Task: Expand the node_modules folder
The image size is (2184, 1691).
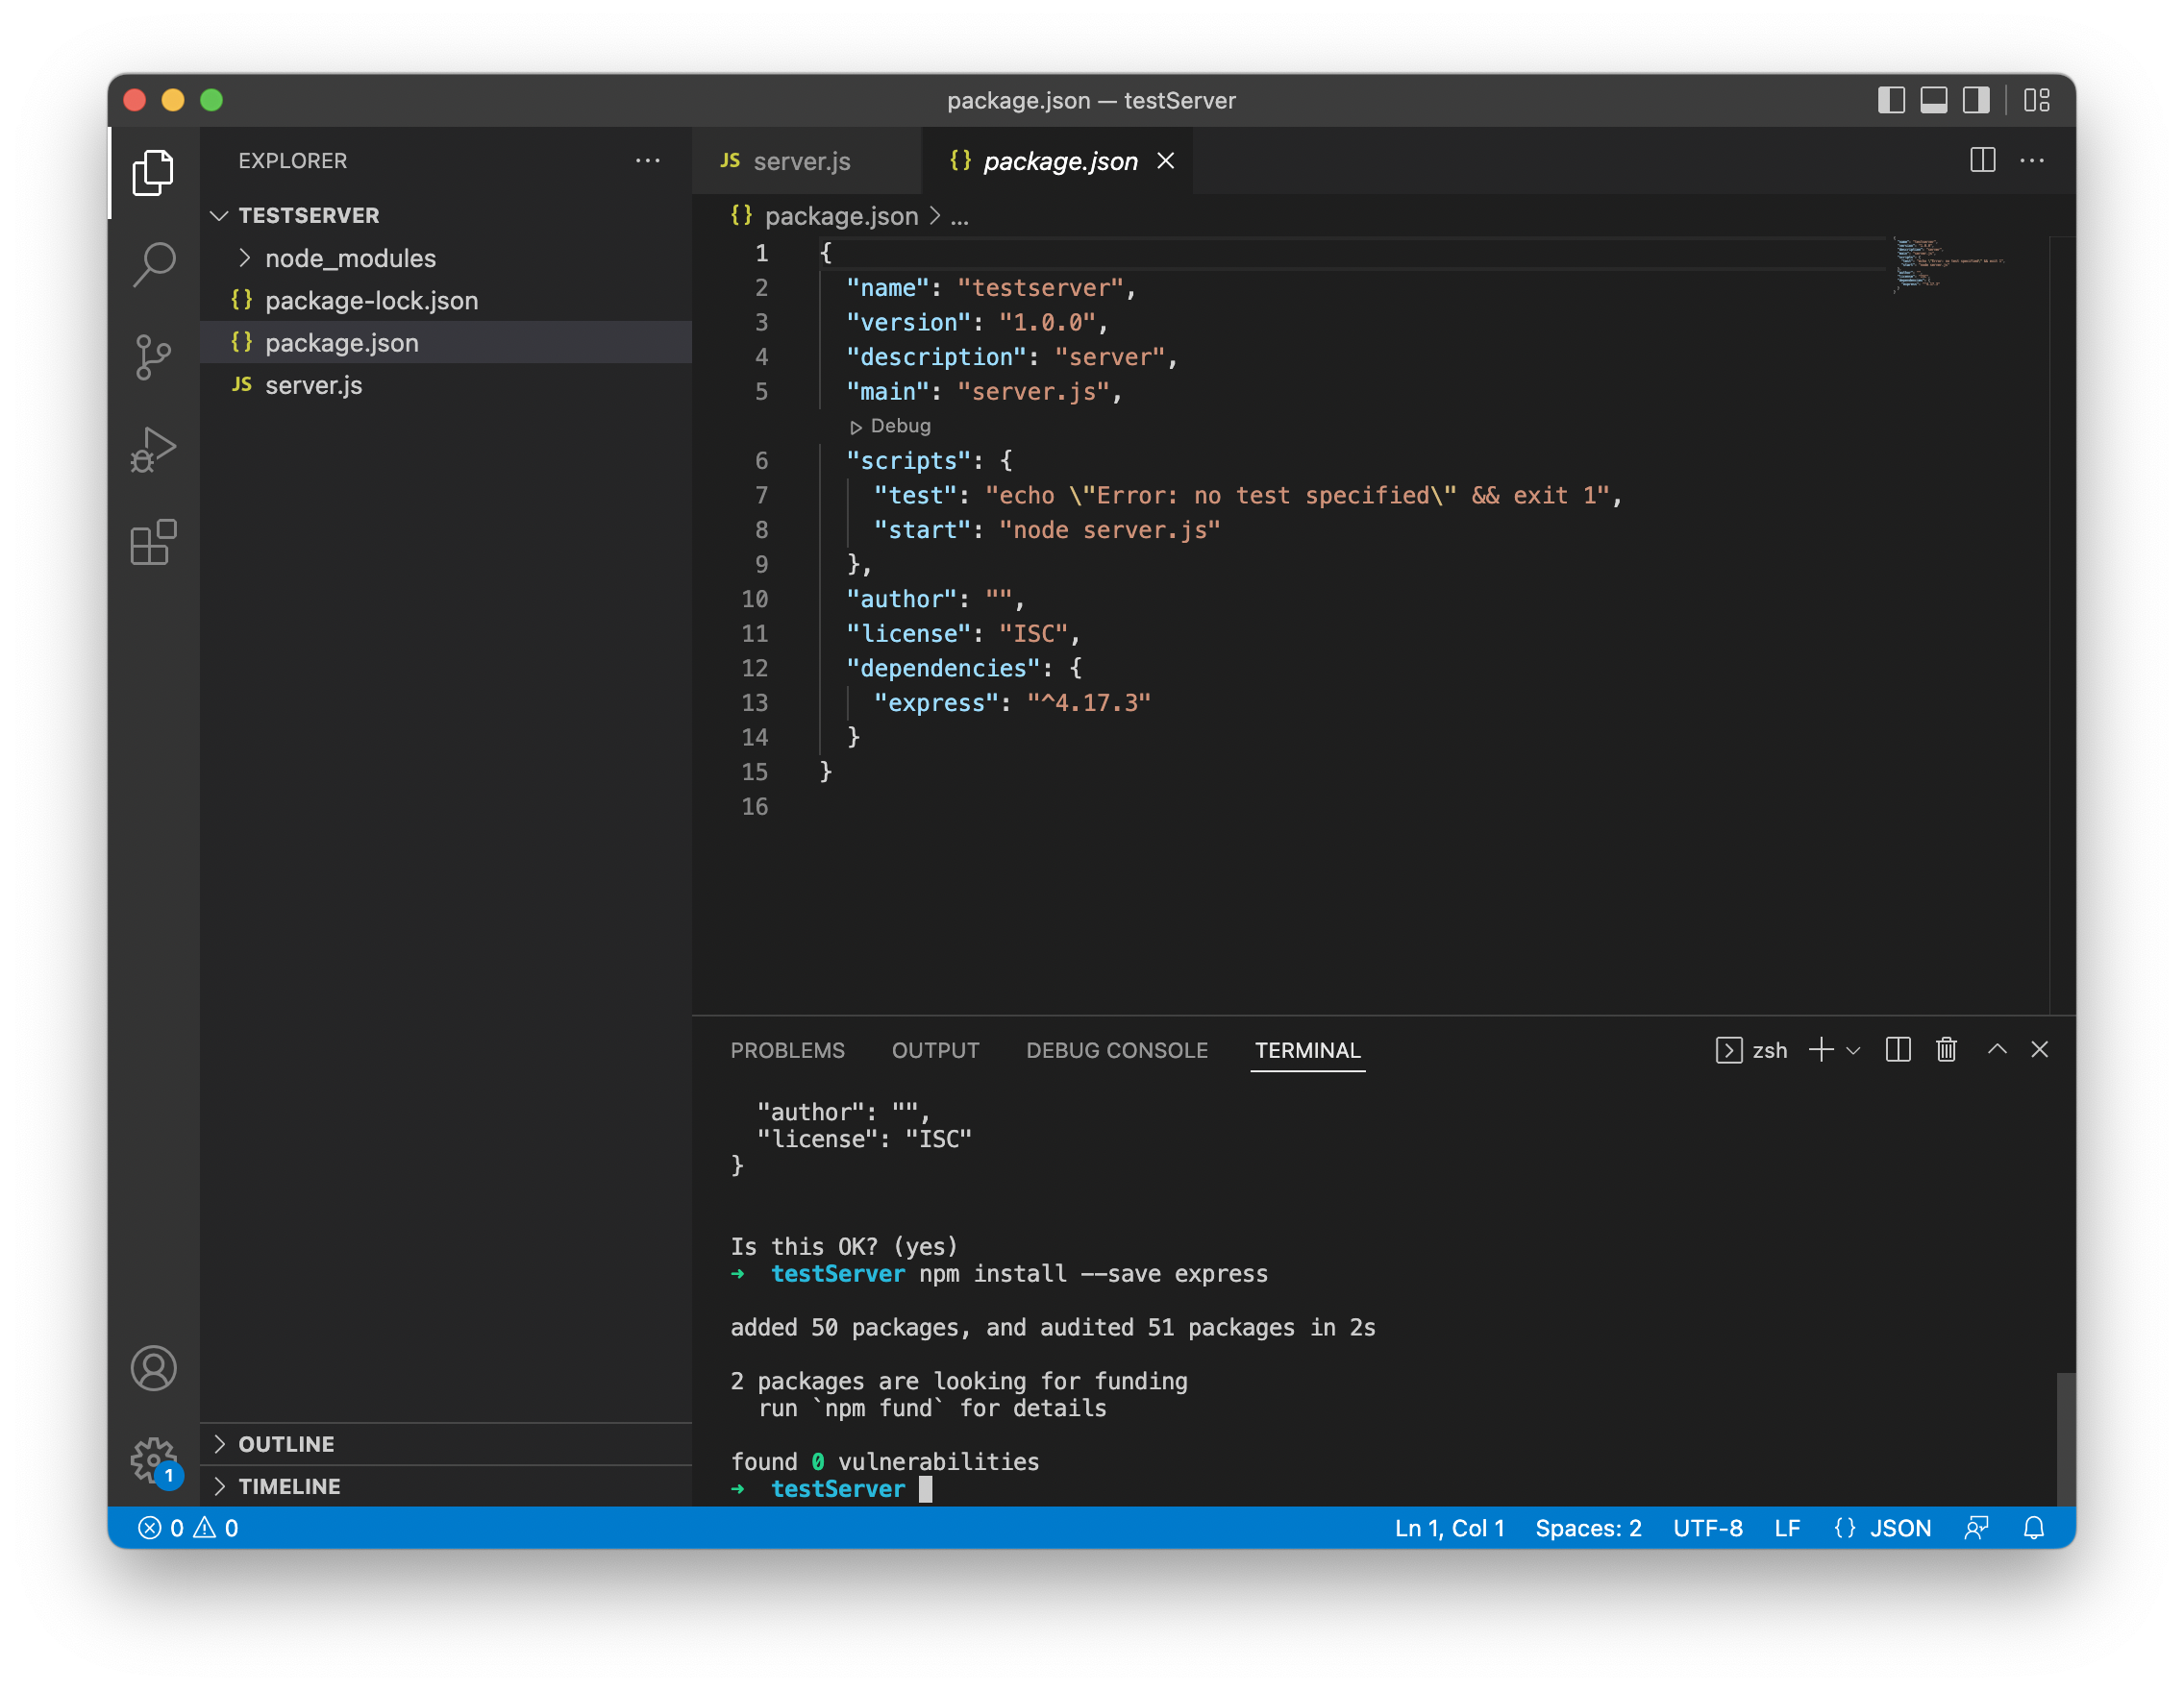Action: click(x=350, y=257)
